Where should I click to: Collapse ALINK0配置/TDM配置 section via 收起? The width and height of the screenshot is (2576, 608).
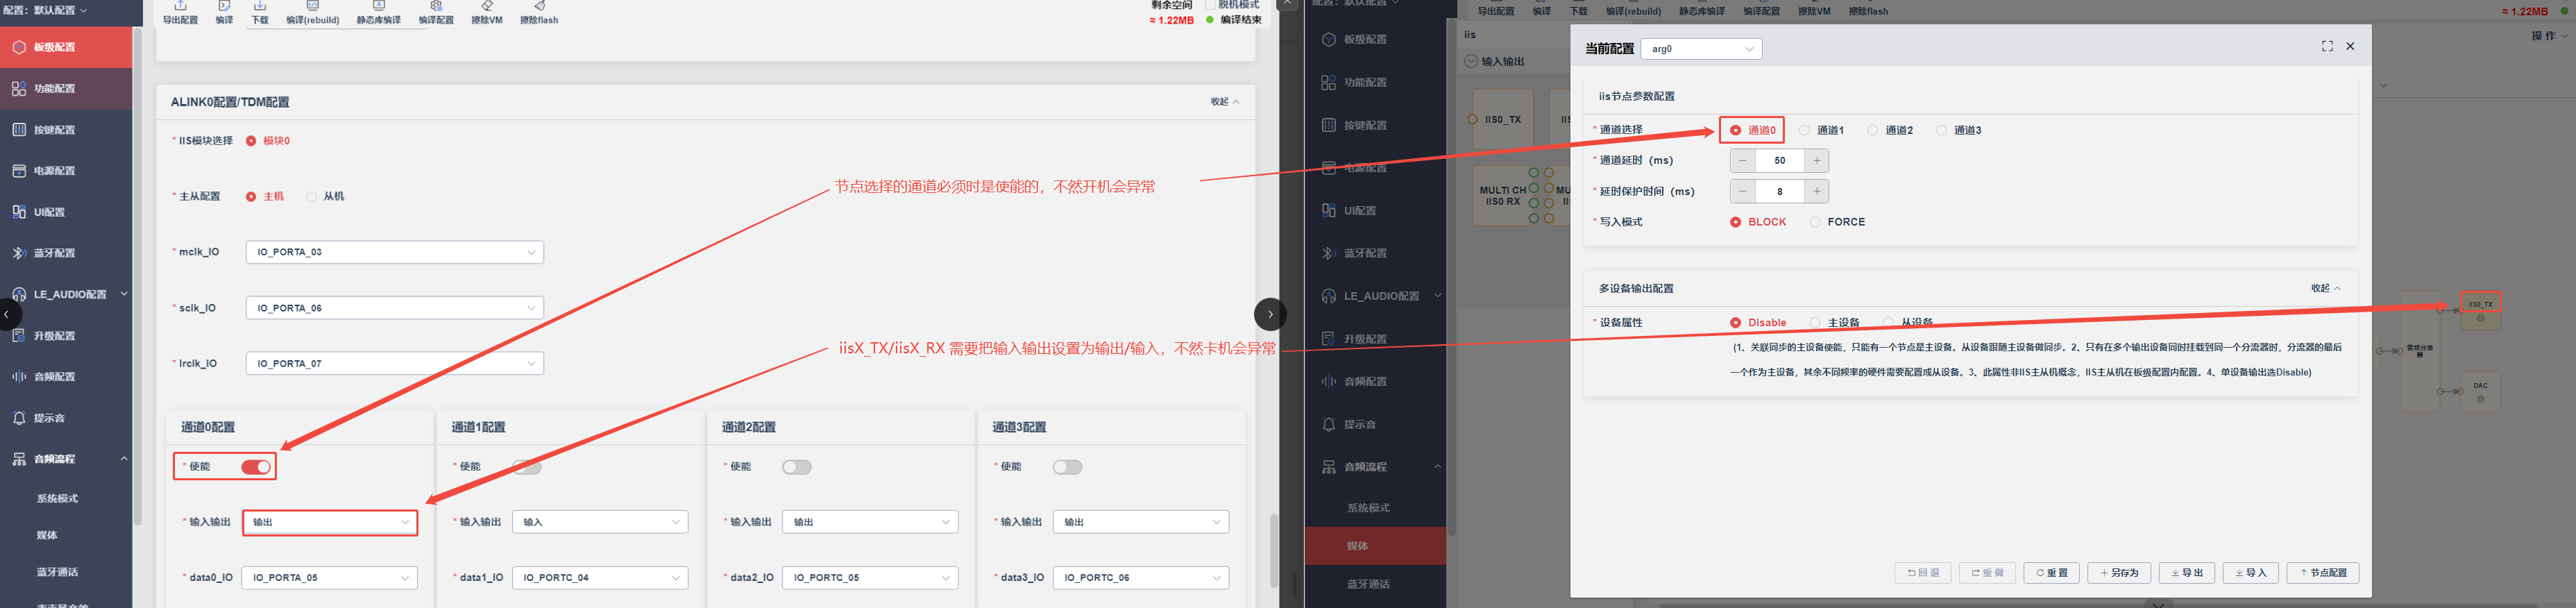(1225, 102)
